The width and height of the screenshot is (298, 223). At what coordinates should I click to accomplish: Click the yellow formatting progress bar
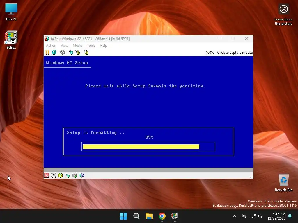(x=141, y=147)
